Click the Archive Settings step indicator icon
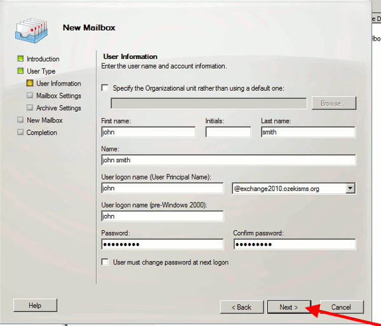Viewport: 381px width, 326px height. pyautogui.click(x=30, y=108)
